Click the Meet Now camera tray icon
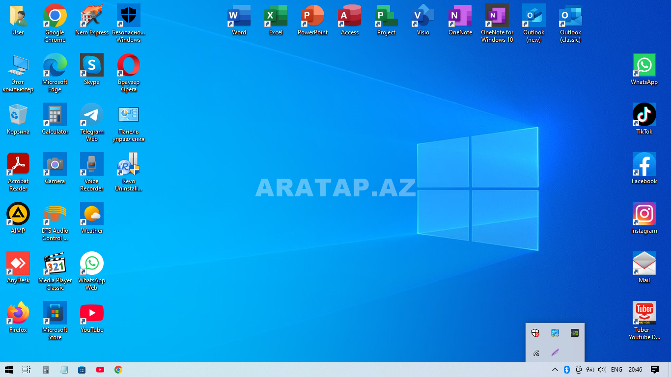 pyautogui.click(x=579, y=370)
